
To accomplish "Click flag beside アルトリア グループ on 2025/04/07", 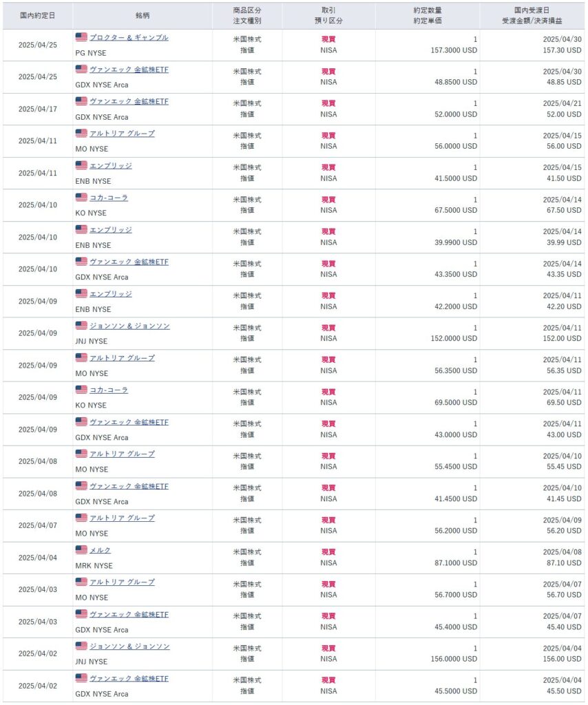I will tap(81, 518).
